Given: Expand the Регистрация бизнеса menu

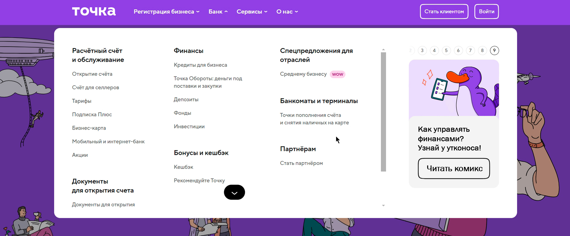Looking at the screenshot, I should (x=167, y=12).
